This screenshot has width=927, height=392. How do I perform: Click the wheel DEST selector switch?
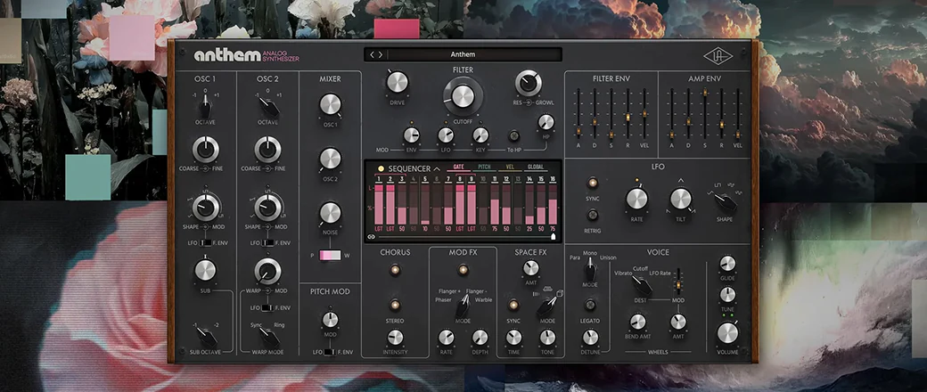(641, 286)
